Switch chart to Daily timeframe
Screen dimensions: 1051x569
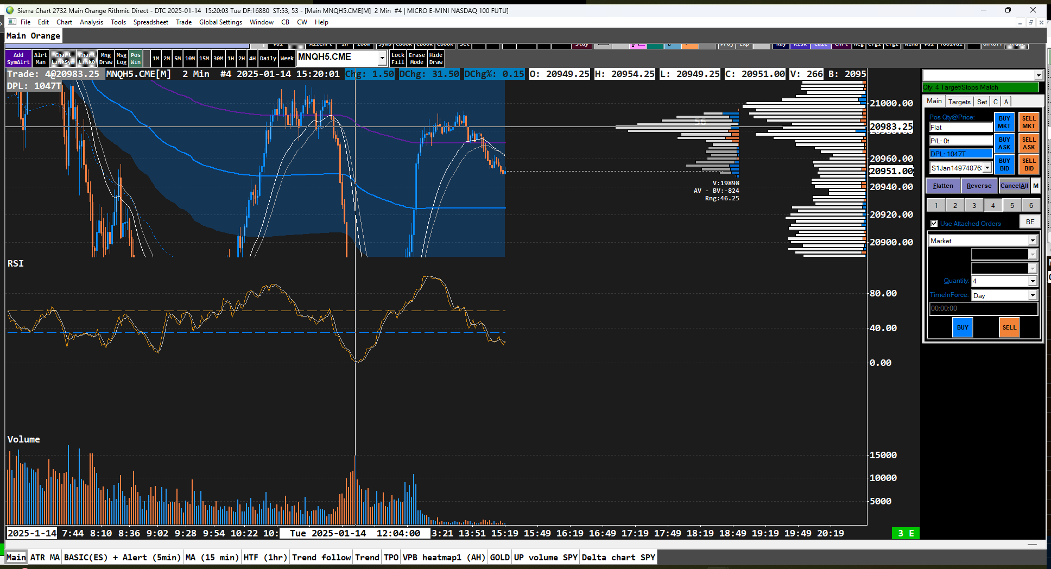click(268, 59)
